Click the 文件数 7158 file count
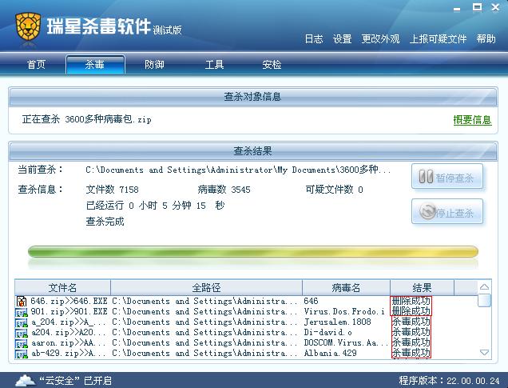 pos(112,190)
